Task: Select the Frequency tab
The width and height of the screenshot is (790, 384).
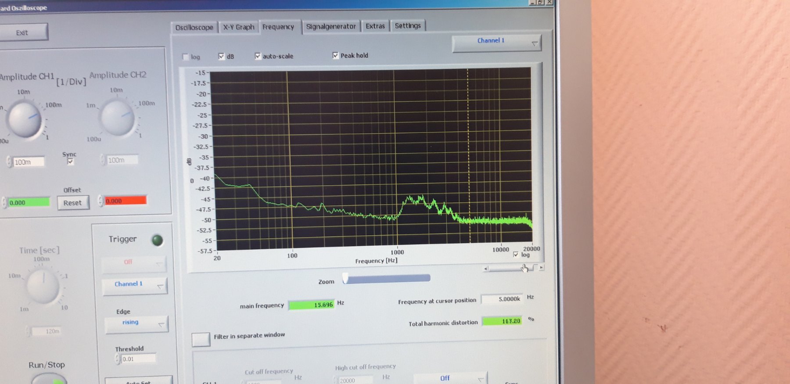Action: 279,27
